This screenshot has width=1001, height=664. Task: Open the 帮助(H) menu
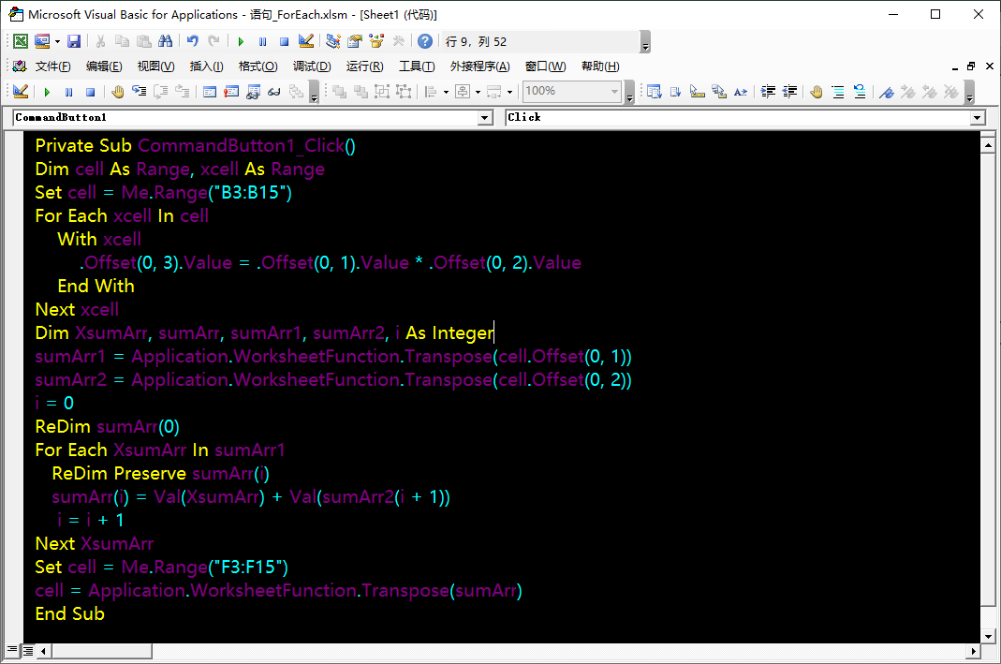(x=600, y=66)
